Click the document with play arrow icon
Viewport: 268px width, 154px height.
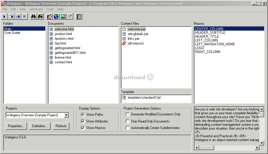coord(18,16)
